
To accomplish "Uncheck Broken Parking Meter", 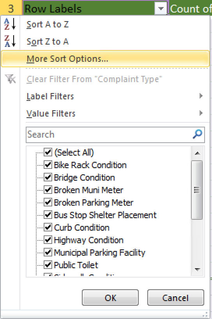I will [x=48, y=203].
